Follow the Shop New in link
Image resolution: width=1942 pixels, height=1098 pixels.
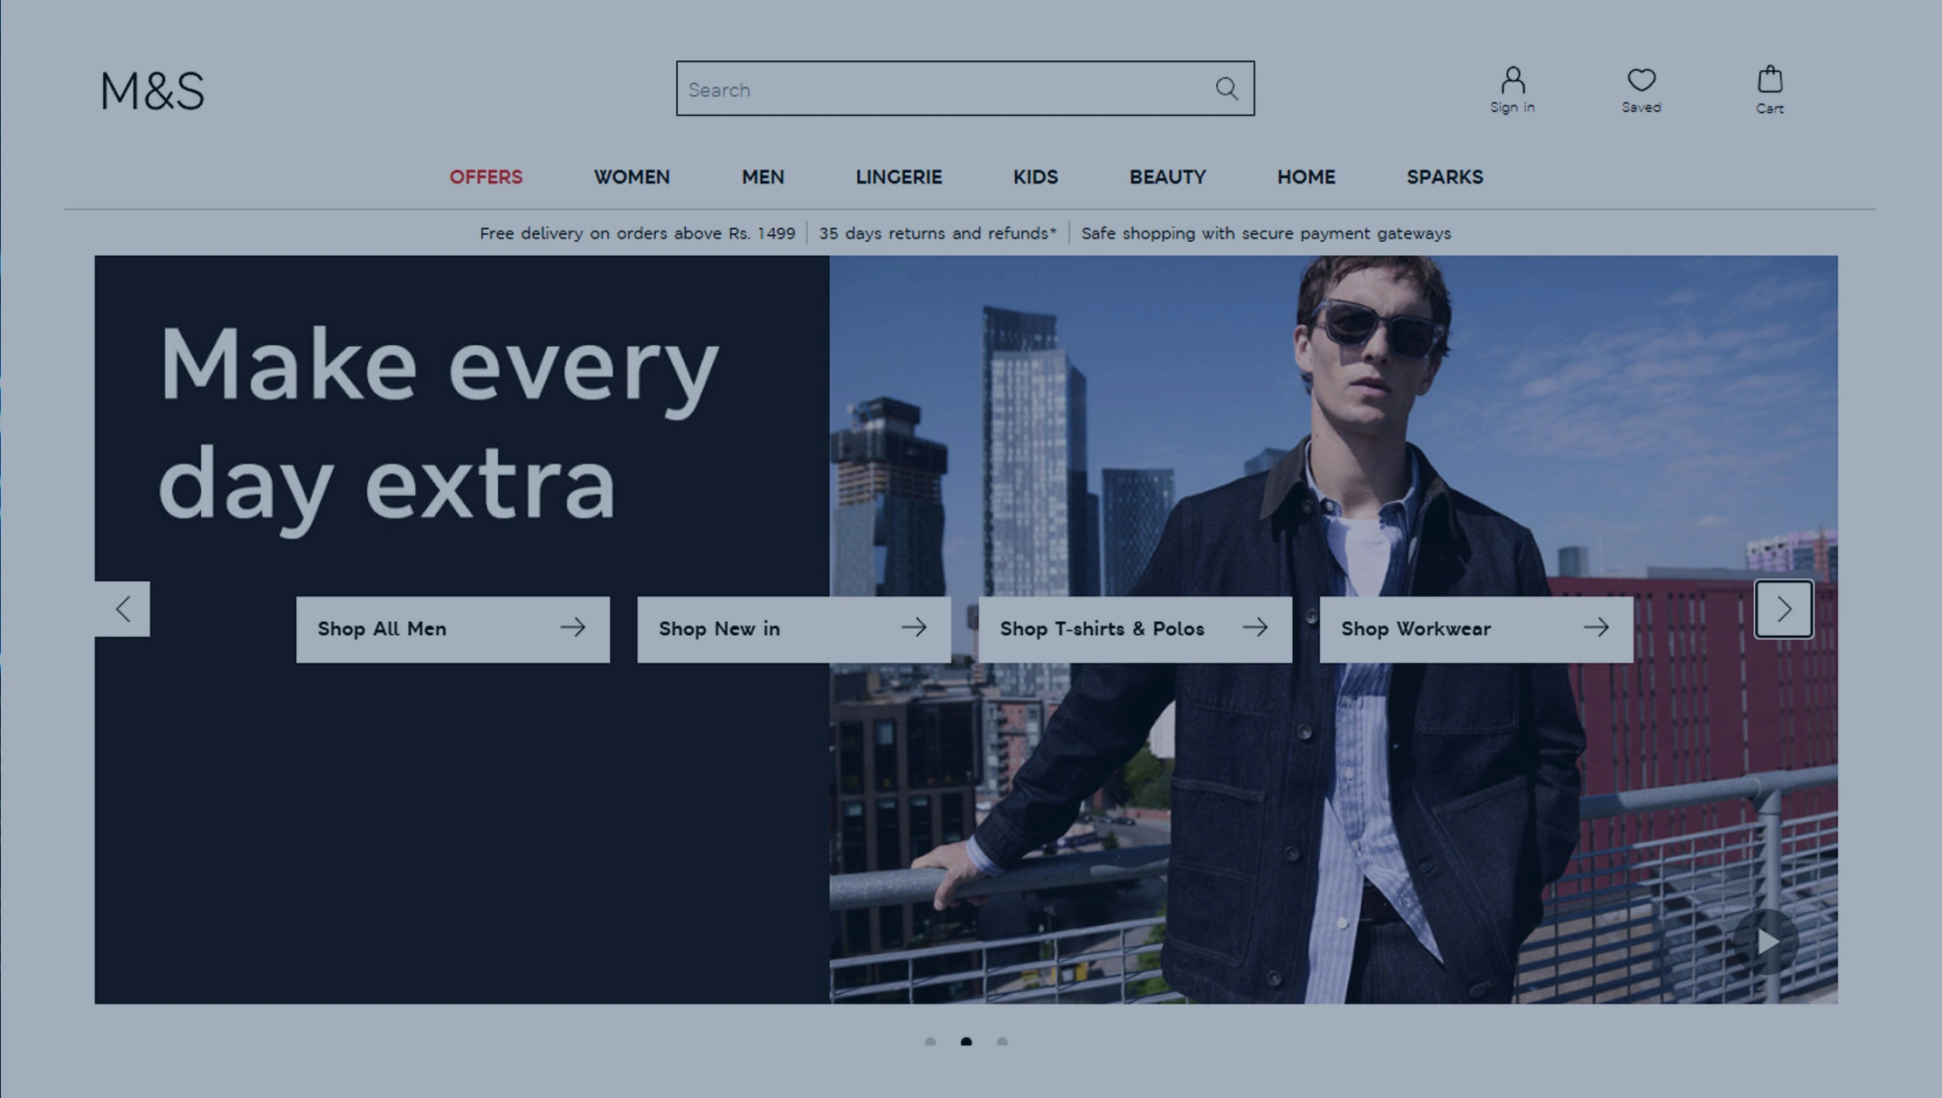click(793, 628)
